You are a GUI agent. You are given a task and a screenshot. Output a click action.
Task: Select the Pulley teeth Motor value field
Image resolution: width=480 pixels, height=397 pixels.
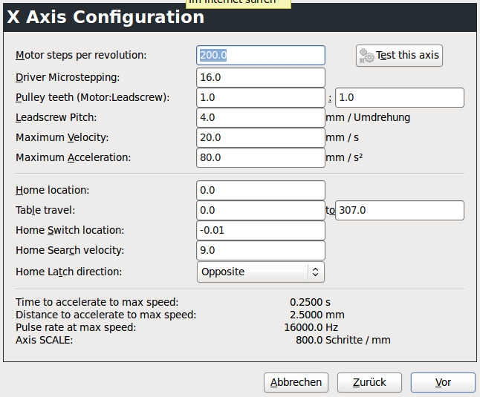(261, 97)
